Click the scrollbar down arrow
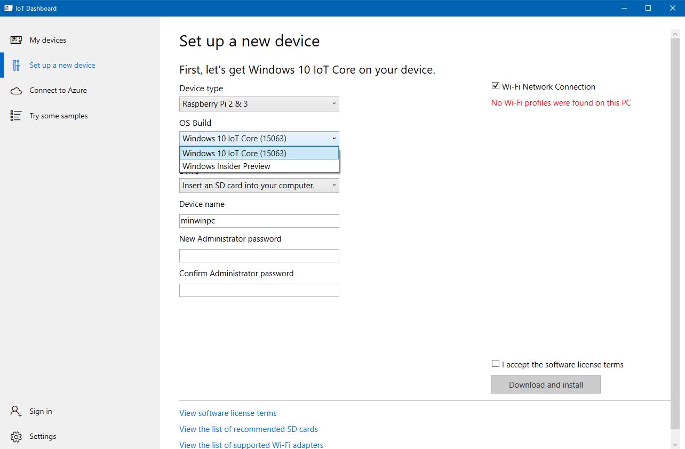 (x=675, y=444)
